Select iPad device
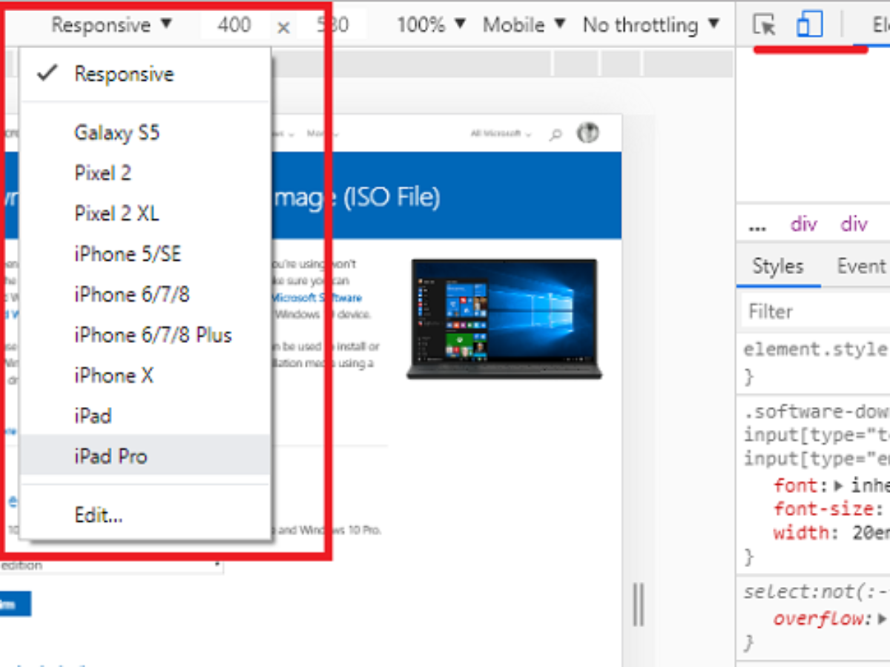Viewport: 890px width, 667px height. coord(145,416)
